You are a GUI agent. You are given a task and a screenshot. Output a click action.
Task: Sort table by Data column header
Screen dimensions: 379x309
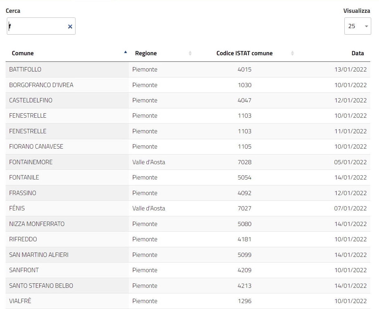click(x=357, y=53)
